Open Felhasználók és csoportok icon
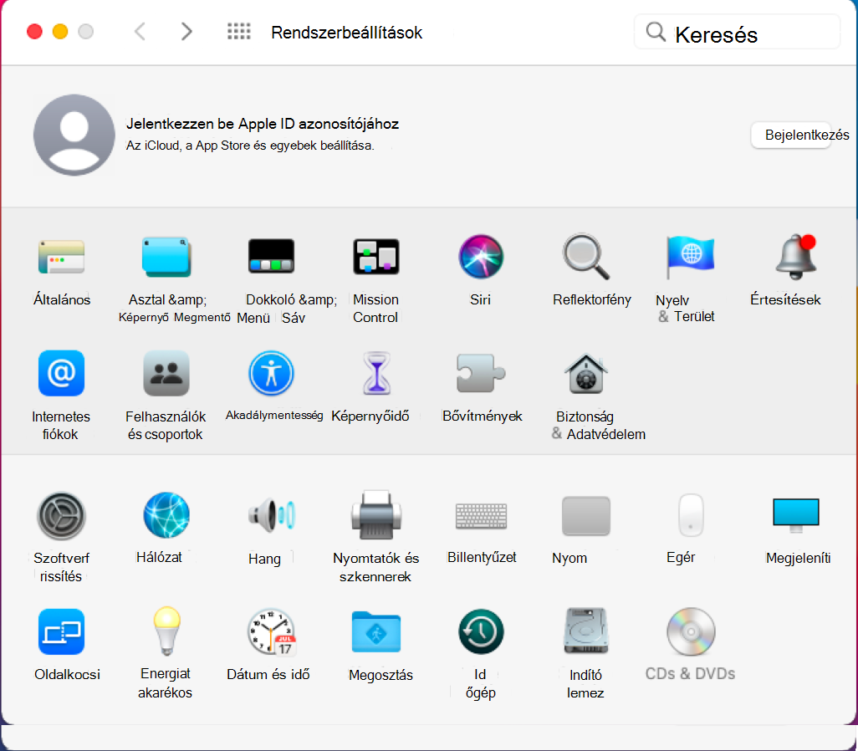The width and height of the screenshot is (858, 751). tap(166, 373)
